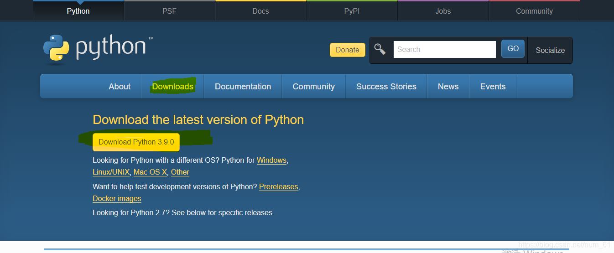The width and height of the screenshot is (614, 253).
Task: Open the Downloads navigation menu
Action: tap(173, 87)
